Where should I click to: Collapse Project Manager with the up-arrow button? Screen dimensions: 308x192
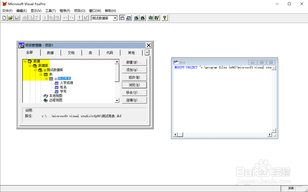[x=147, y=52]
